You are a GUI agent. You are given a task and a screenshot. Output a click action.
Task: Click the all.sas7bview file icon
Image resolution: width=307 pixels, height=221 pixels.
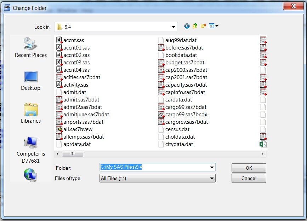(59, 129)
